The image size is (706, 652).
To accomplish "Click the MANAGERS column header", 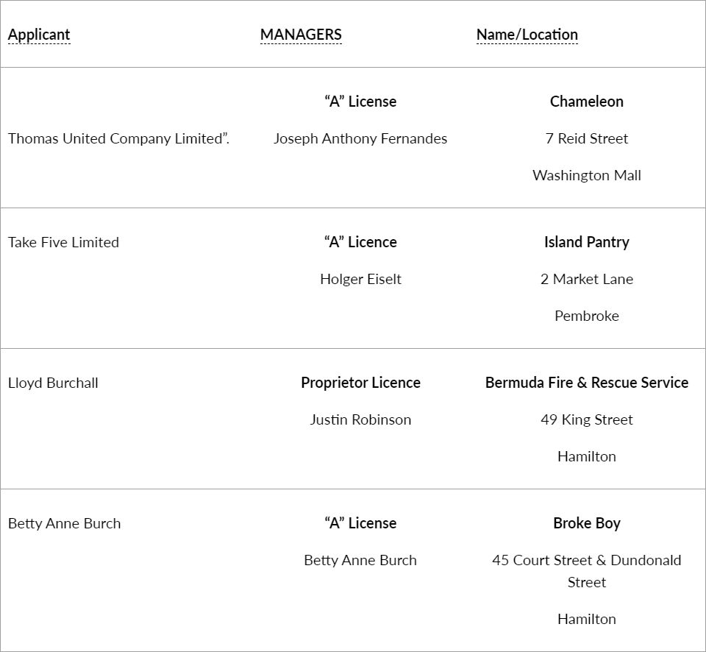I will point(301,35).
